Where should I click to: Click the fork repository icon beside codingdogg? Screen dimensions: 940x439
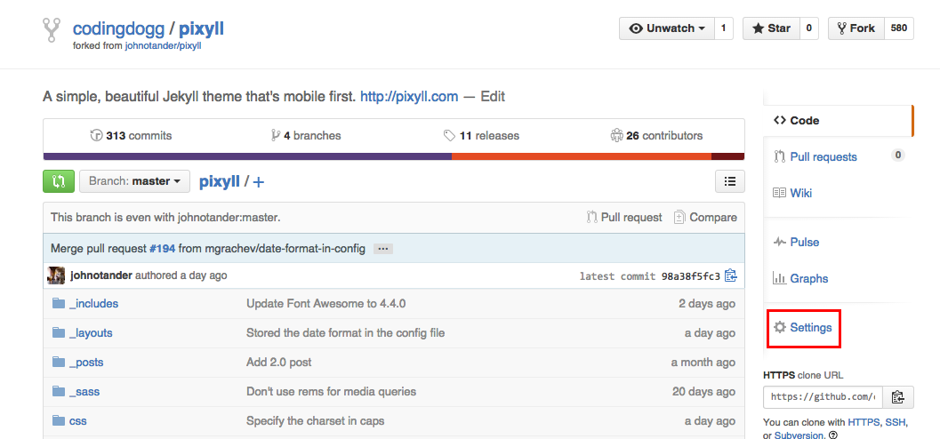(x=52, y=30)
